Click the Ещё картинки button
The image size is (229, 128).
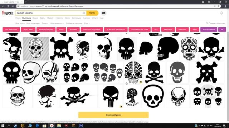coord(113,115)
